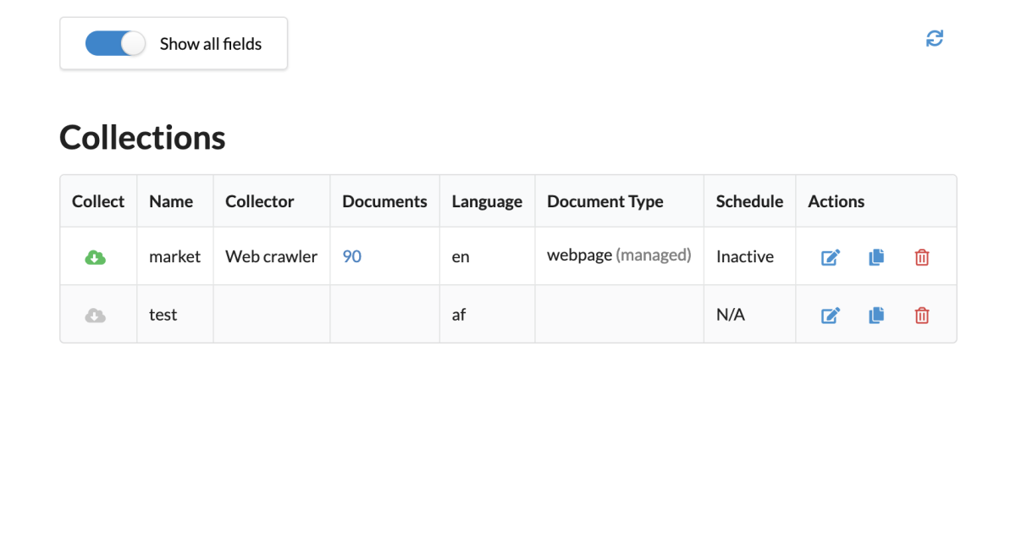Click the Inactive schedule status for market
Viewport: 1016px width, 533px height.
744,256
